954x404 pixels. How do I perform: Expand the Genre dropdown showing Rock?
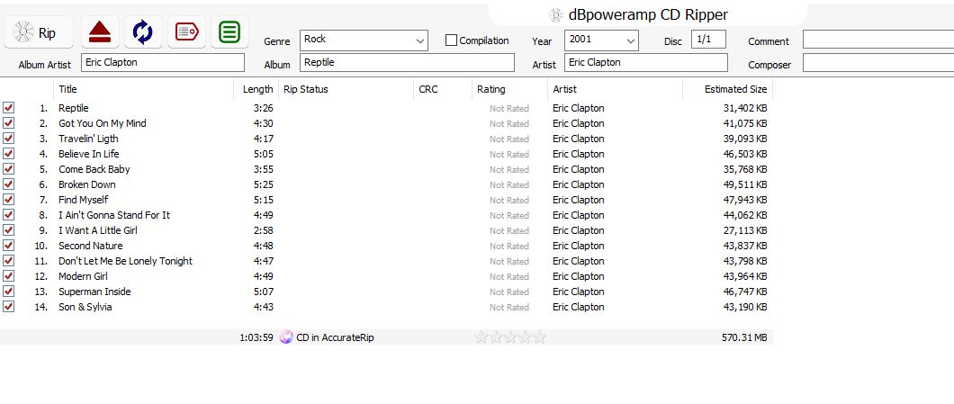[420, 40]
